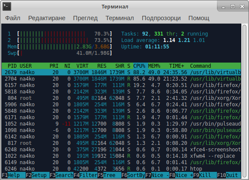Click the F1 Help button
This screenshot has width=249, height=180.
pos(14,175)
